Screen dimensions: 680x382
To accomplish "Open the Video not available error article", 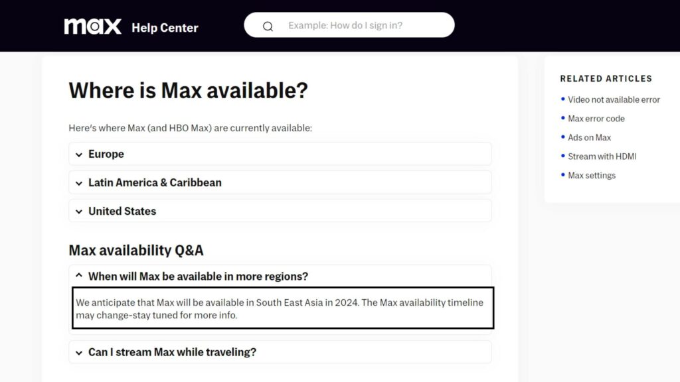I will (615, 99).
